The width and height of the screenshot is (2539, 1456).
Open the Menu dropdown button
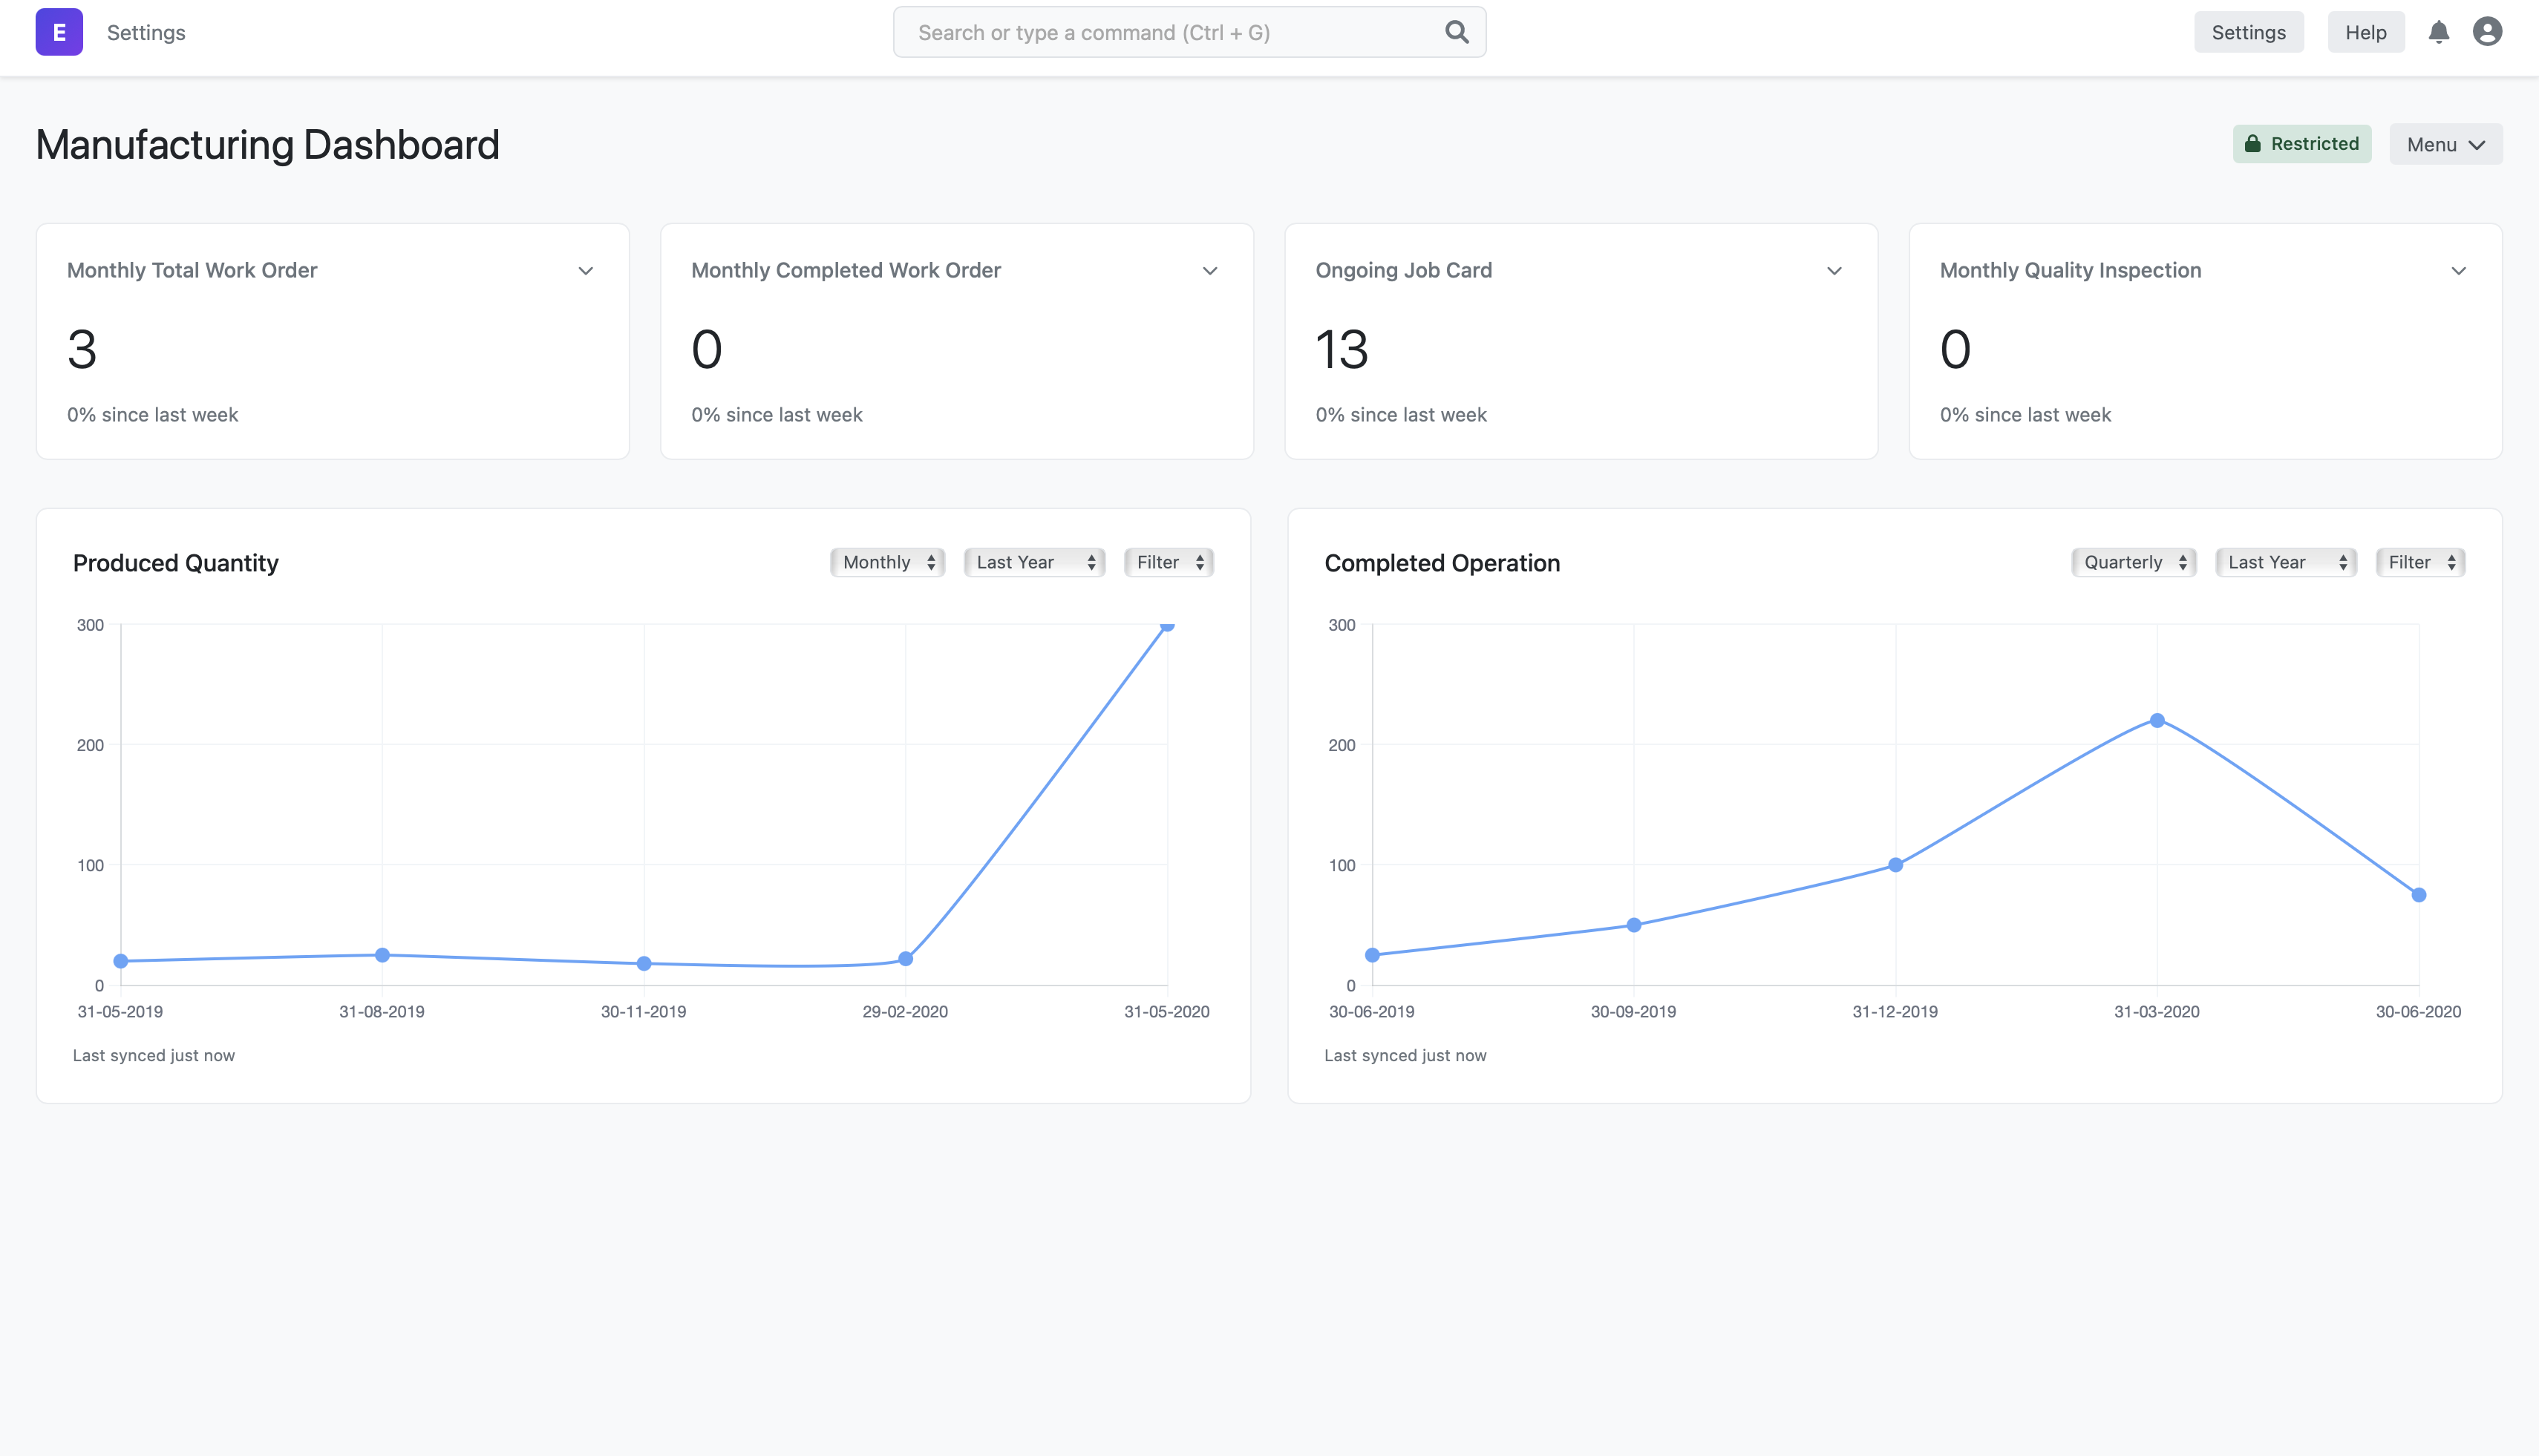[2445, 145]
